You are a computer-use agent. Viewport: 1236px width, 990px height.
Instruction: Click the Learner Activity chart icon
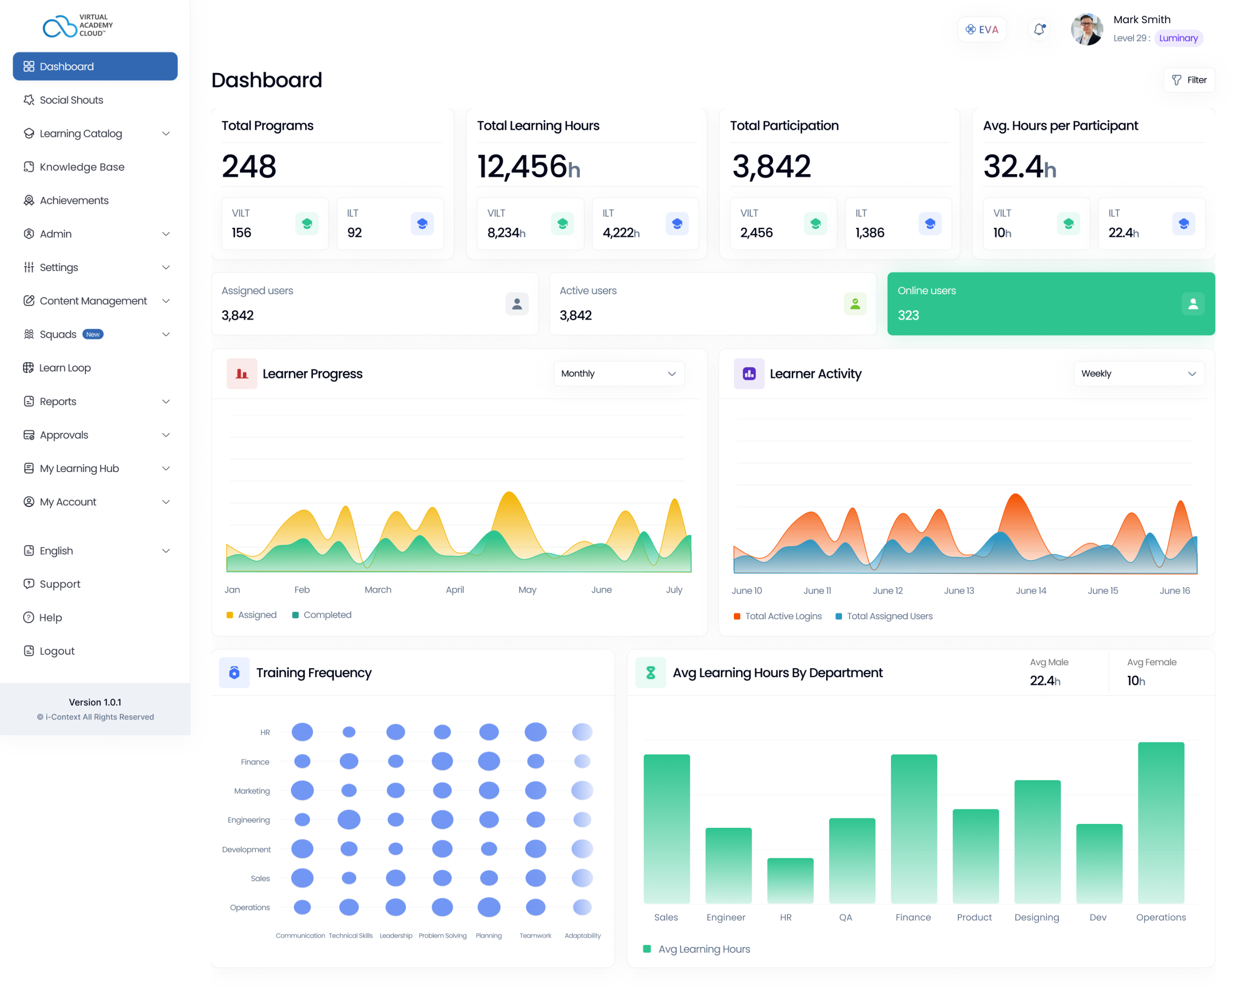pos(749,374)
